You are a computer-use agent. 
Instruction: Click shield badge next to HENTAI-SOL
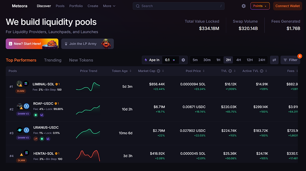(x=56, y=154)
